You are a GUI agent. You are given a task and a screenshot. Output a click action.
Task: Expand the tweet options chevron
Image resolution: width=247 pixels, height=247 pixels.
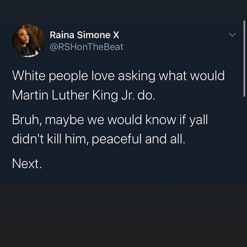(x=233, y=34)
